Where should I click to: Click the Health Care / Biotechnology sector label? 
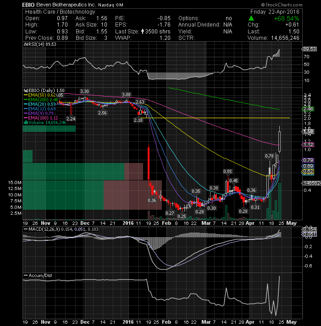[x=60, y=12]
